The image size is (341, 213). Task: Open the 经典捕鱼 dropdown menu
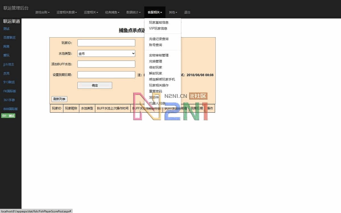pyautogui.click(x=112, y=12)
